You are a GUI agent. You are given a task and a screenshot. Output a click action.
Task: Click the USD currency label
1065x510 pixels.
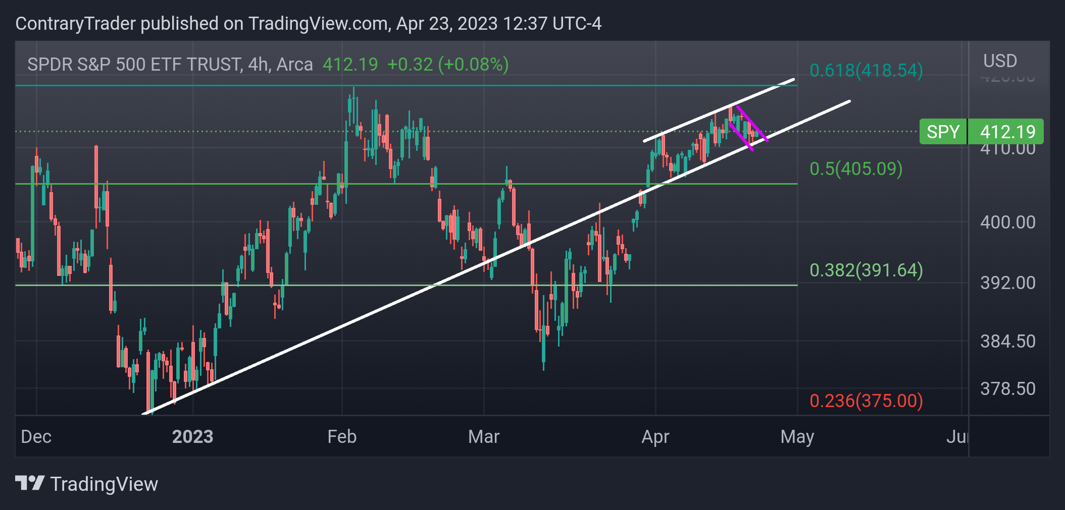(x=1000, y=61)
